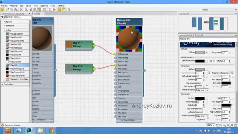
Task: Collapse the Materials group
Action: (x=3, y=22)
